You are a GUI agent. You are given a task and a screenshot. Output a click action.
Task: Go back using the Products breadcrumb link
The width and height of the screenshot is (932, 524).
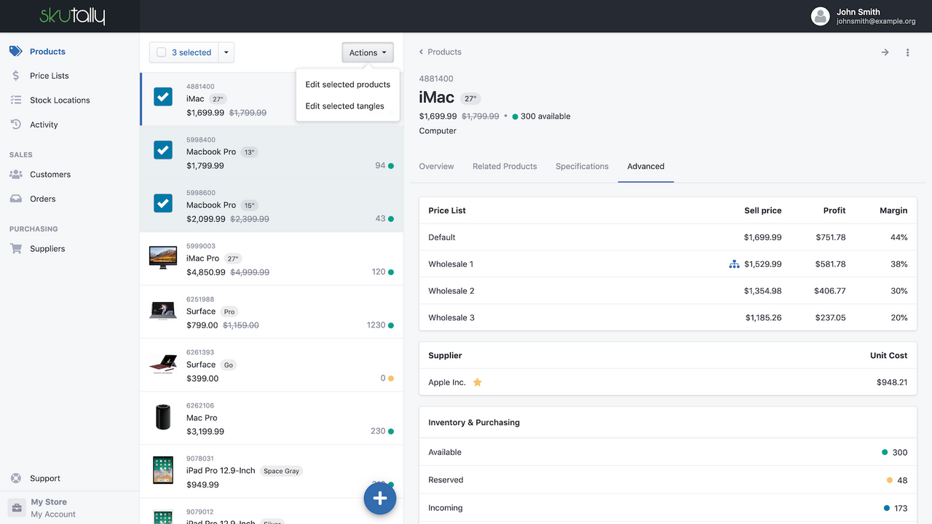[x=440, y=52]
